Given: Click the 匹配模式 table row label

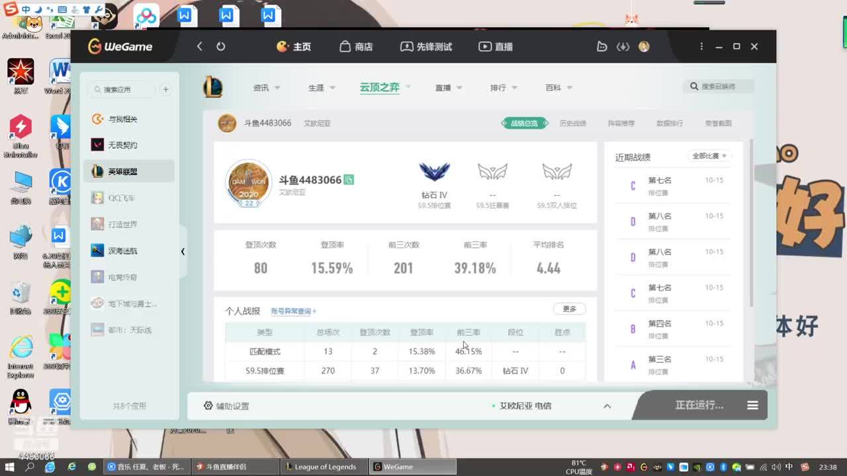Looking at the screenshot, I should coord(265,352).
